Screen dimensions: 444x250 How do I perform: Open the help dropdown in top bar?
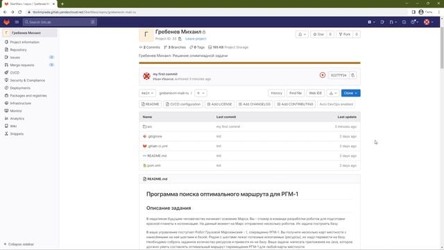click(x=415, y=22)
